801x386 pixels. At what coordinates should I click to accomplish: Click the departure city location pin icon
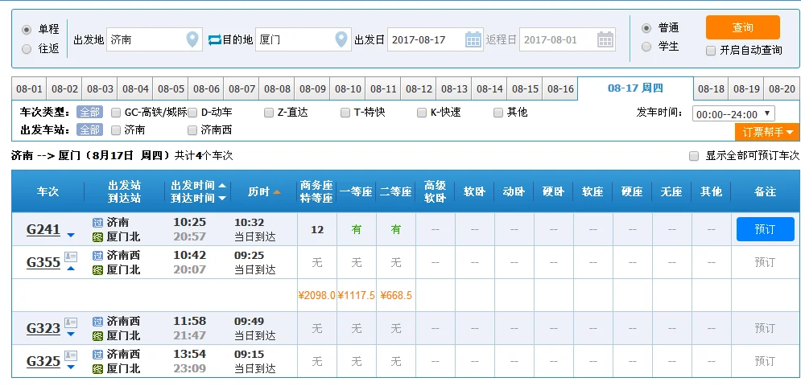(192, 39)
